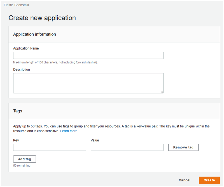Click the Tags section header
This screenshot has height=187, width=224.
coord(18,111)
